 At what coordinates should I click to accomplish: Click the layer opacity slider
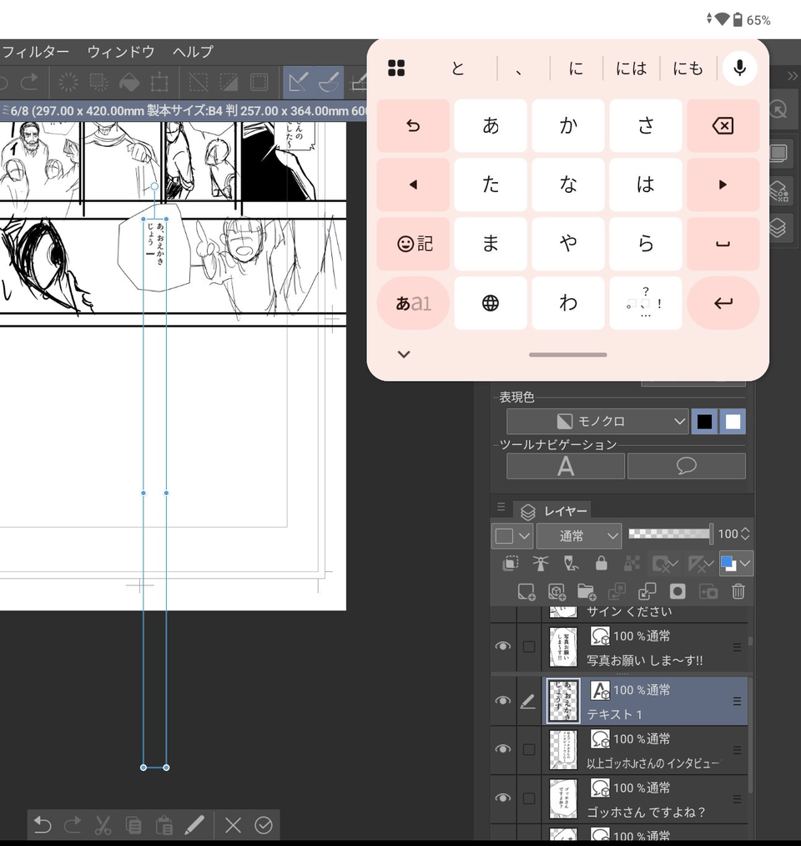670,534
